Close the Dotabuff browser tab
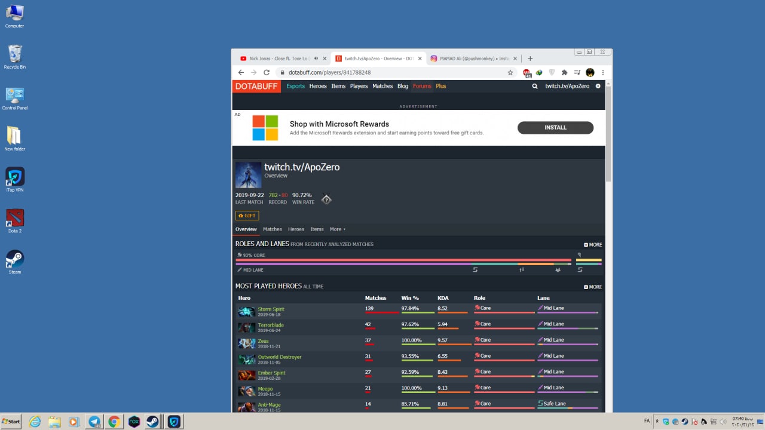765x430 pixels. (419, 59)
